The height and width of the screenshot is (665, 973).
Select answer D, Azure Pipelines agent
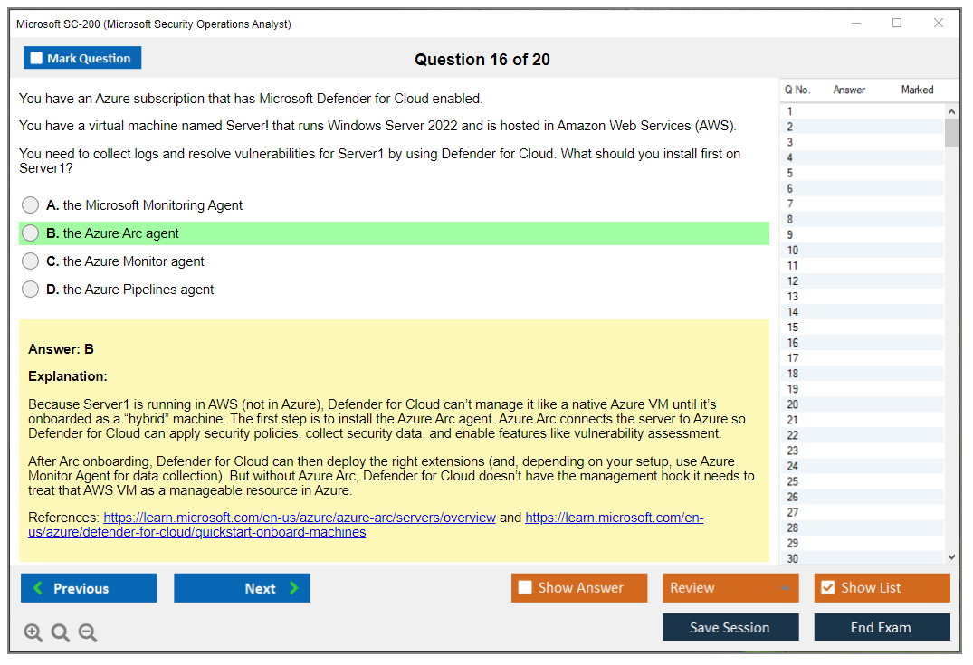point(30,290)
